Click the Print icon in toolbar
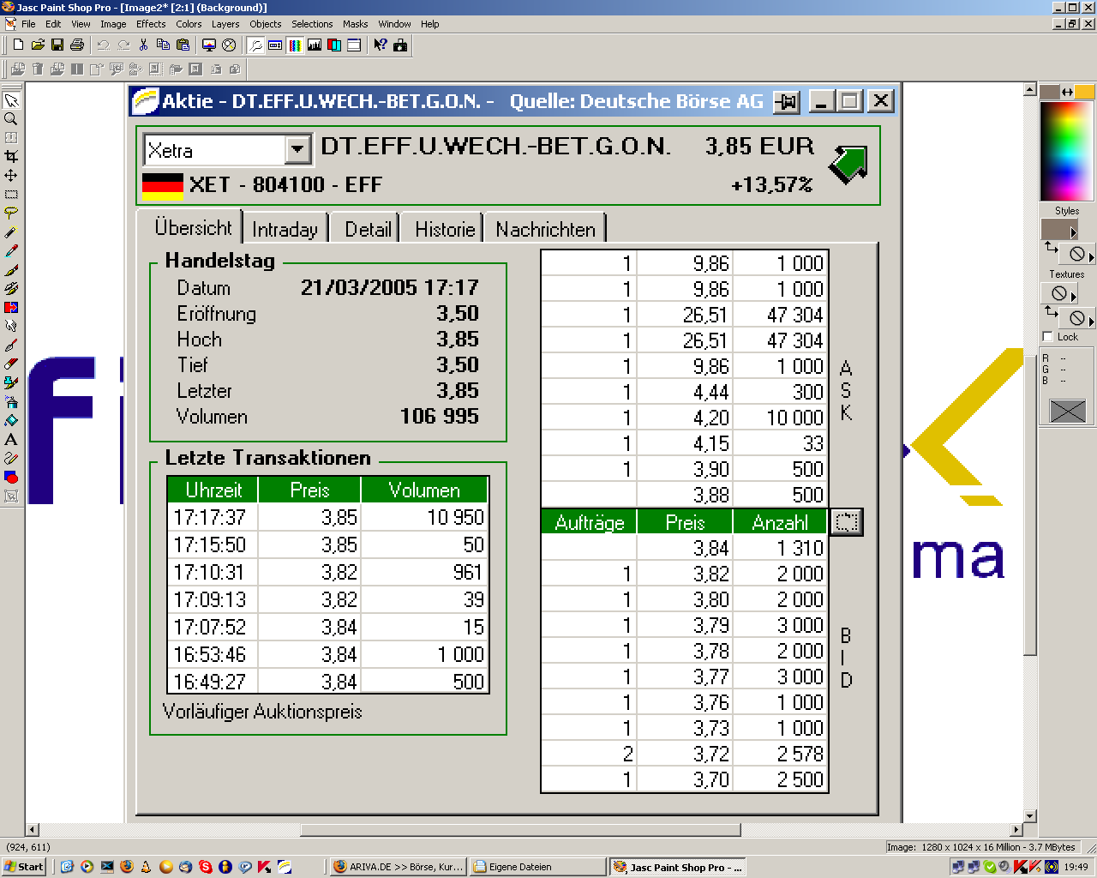This screenshot has height=878, width=1097. point(77,45)
